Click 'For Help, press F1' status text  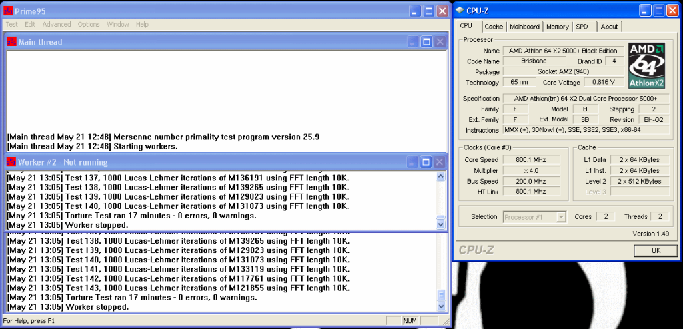(29, 321)
